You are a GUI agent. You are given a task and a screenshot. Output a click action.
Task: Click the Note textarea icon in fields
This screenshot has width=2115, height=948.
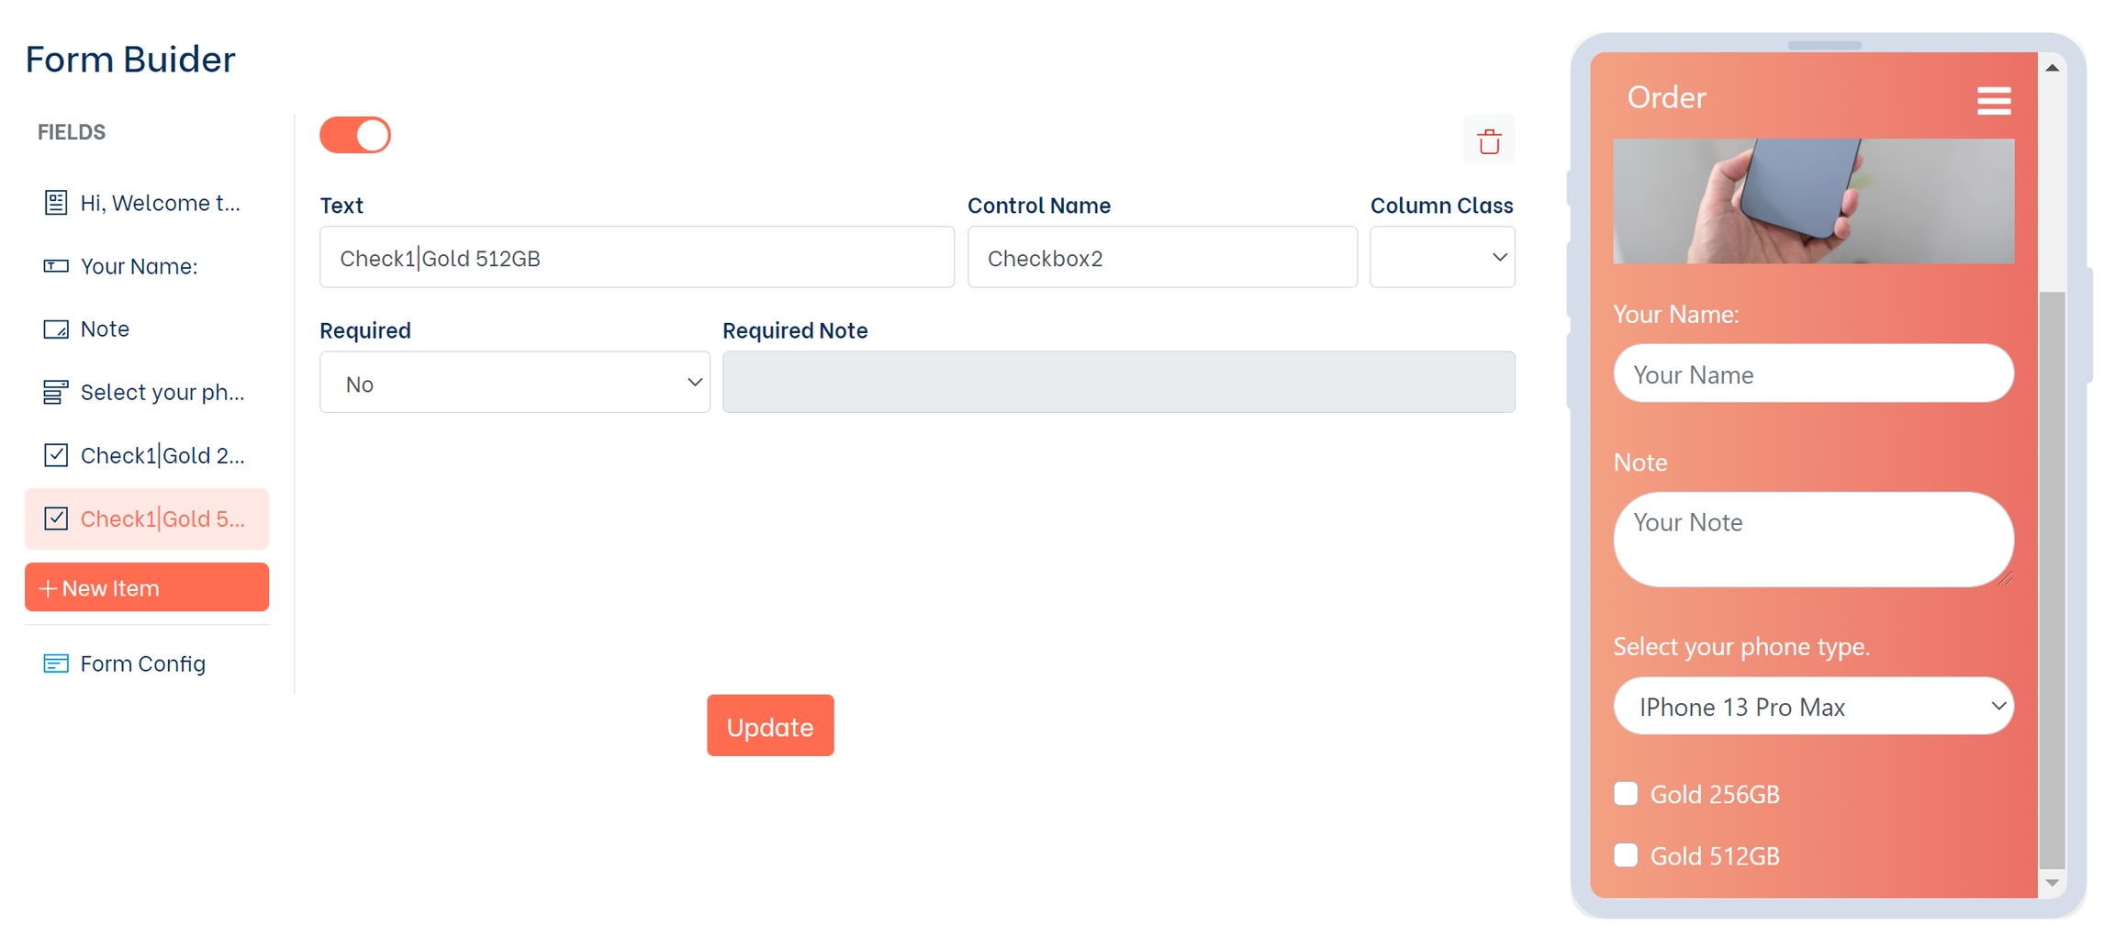point(56,329)
